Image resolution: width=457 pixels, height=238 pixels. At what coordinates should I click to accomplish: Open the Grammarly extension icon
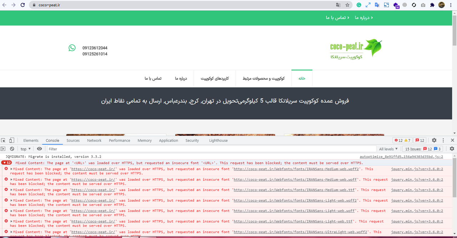click(359, 5)
